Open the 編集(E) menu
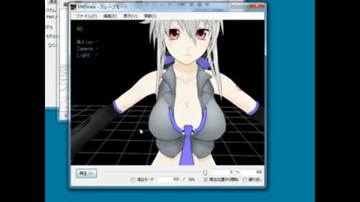Image resolution: width=360 pixels, height=202 pixels. 110,16
